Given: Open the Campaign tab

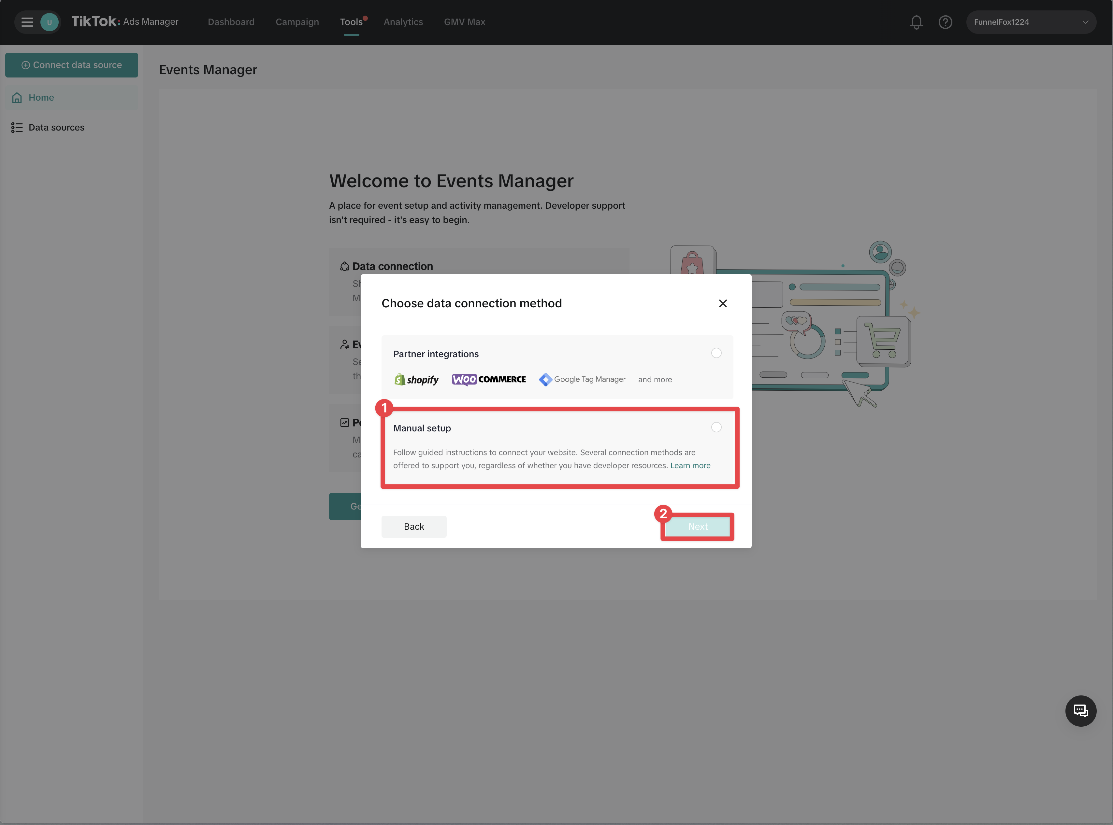Looking at the screenshot, I should [297, 22].
